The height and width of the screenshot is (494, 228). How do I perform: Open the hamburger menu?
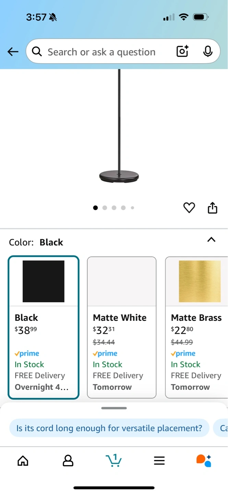(159, 461)
